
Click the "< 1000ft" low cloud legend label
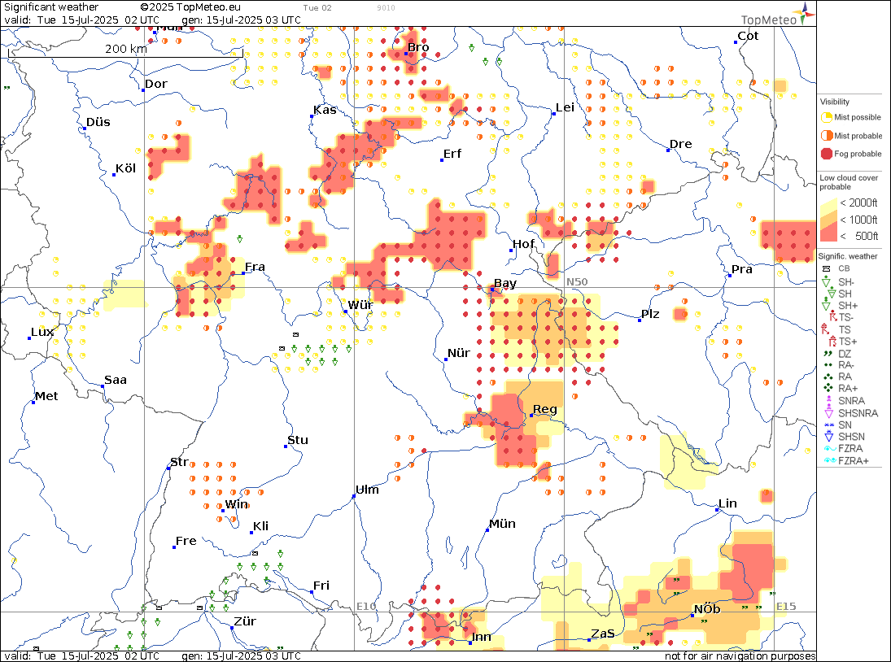(x=858, y=220)
